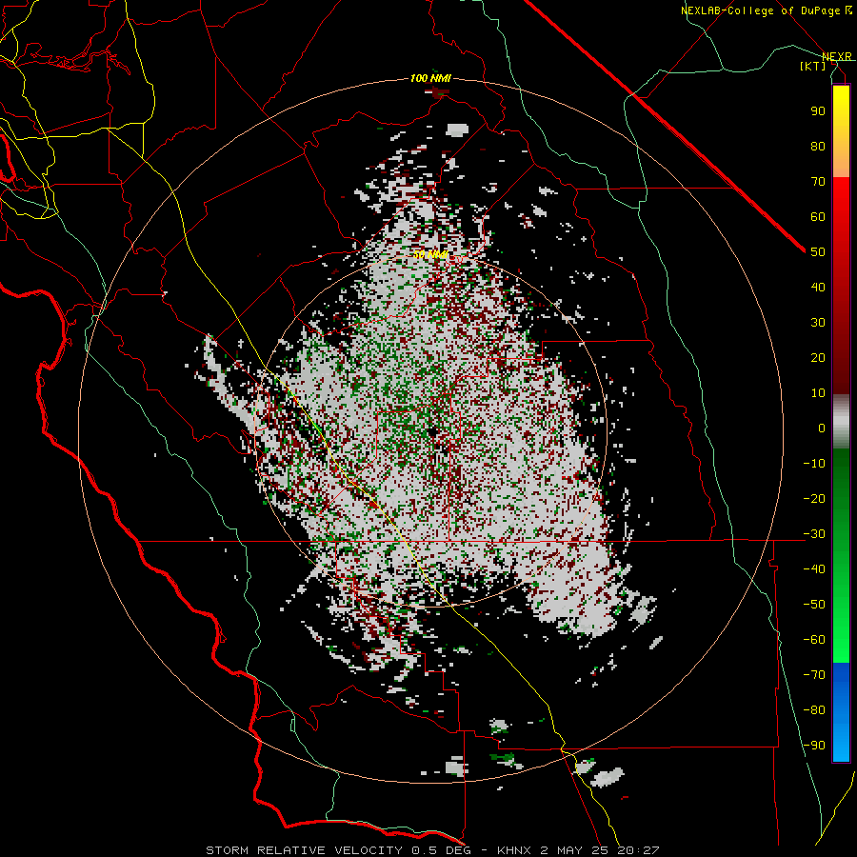Click the 50 NMI range ring label

pyautogui.click(x=430, y=254)
